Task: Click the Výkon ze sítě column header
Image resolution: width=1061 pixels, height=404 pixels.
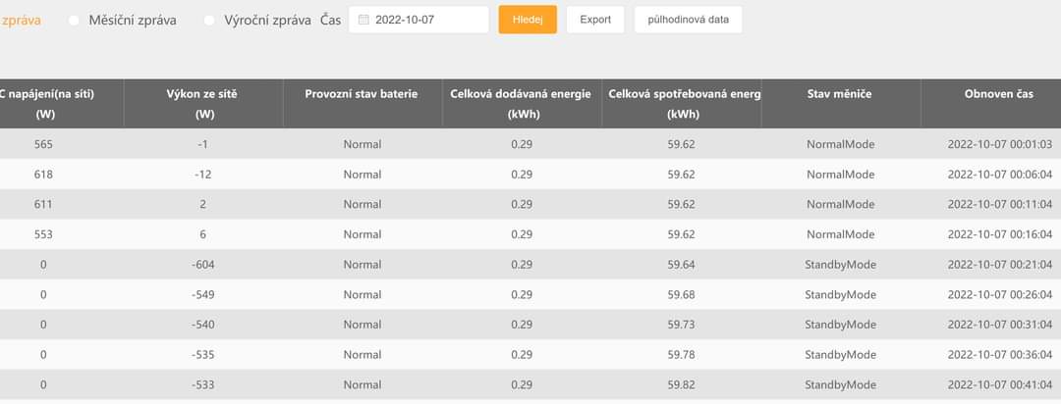Action: click(203, 103)
